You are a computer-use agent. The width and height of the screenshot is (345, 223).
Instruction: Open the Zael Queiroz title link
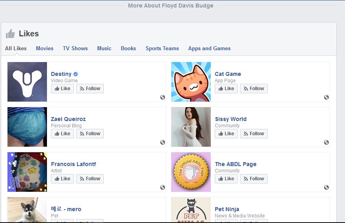[68, 119]
